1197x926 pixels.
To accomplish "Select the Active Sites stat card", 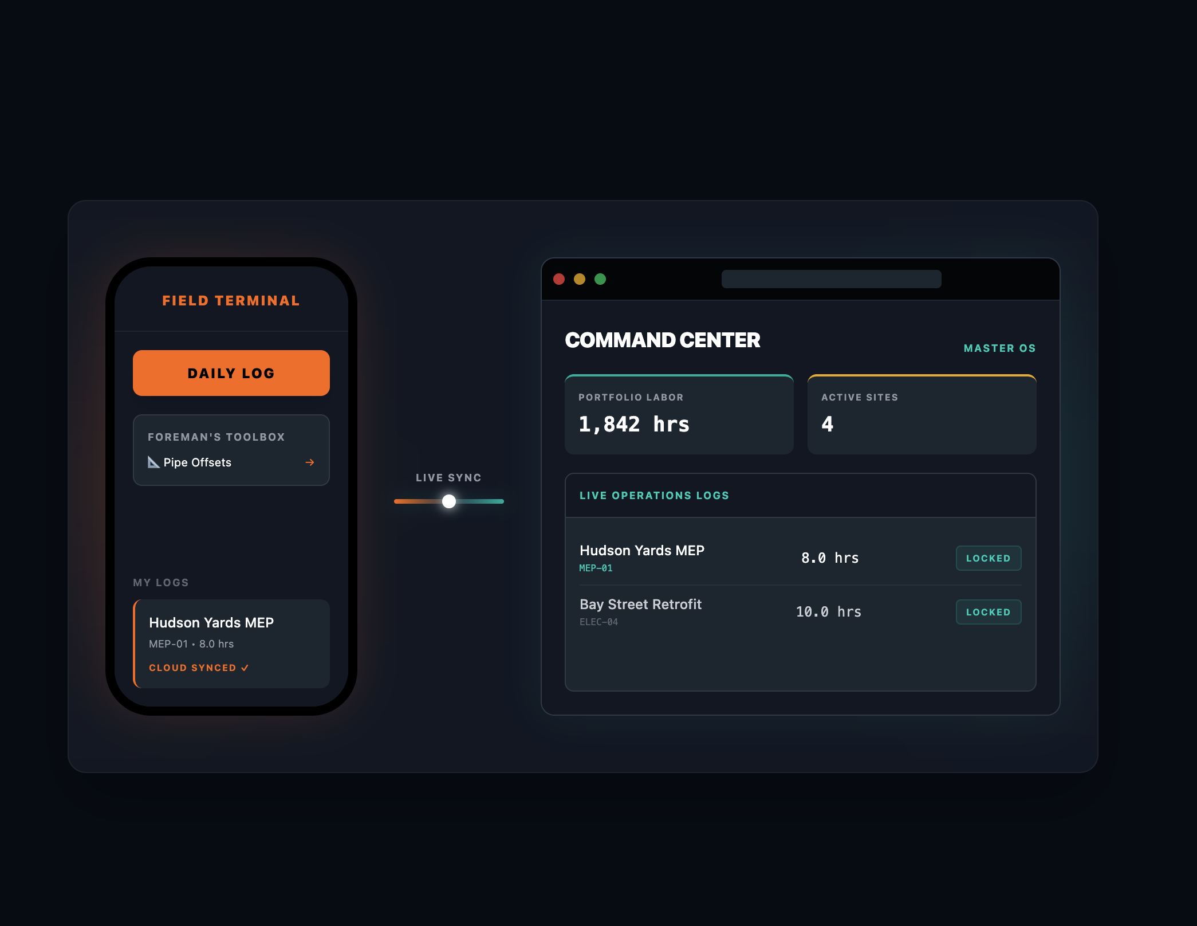I will click(x=922, y=414).
